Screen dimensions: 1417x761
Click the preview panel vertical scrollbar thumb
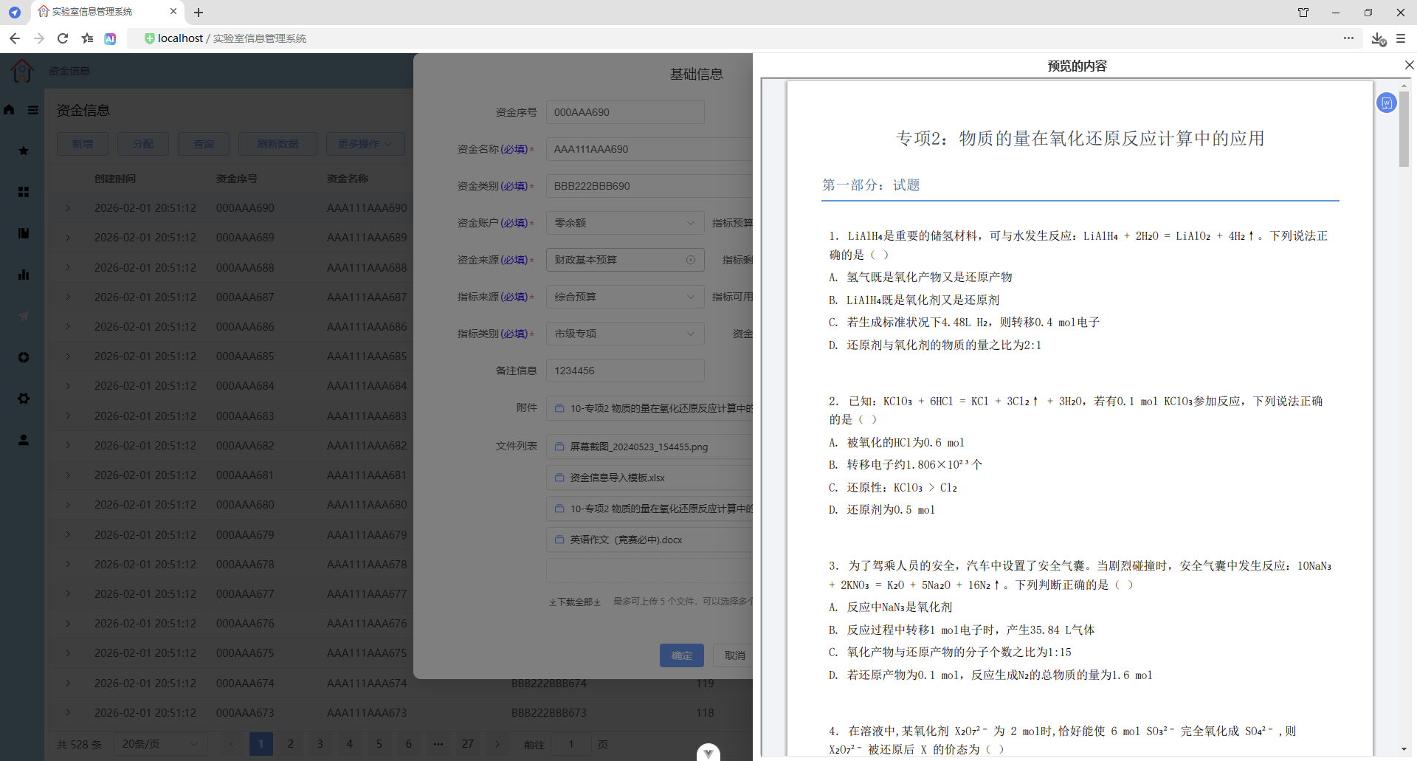click(1404, 129)
